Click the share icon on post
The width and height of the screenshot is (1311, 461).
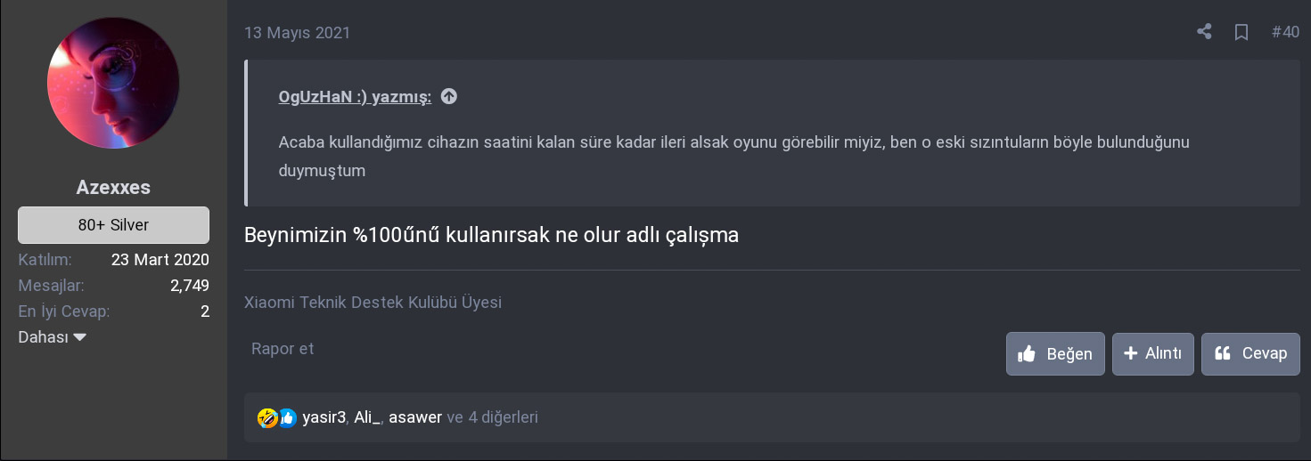1204,32
